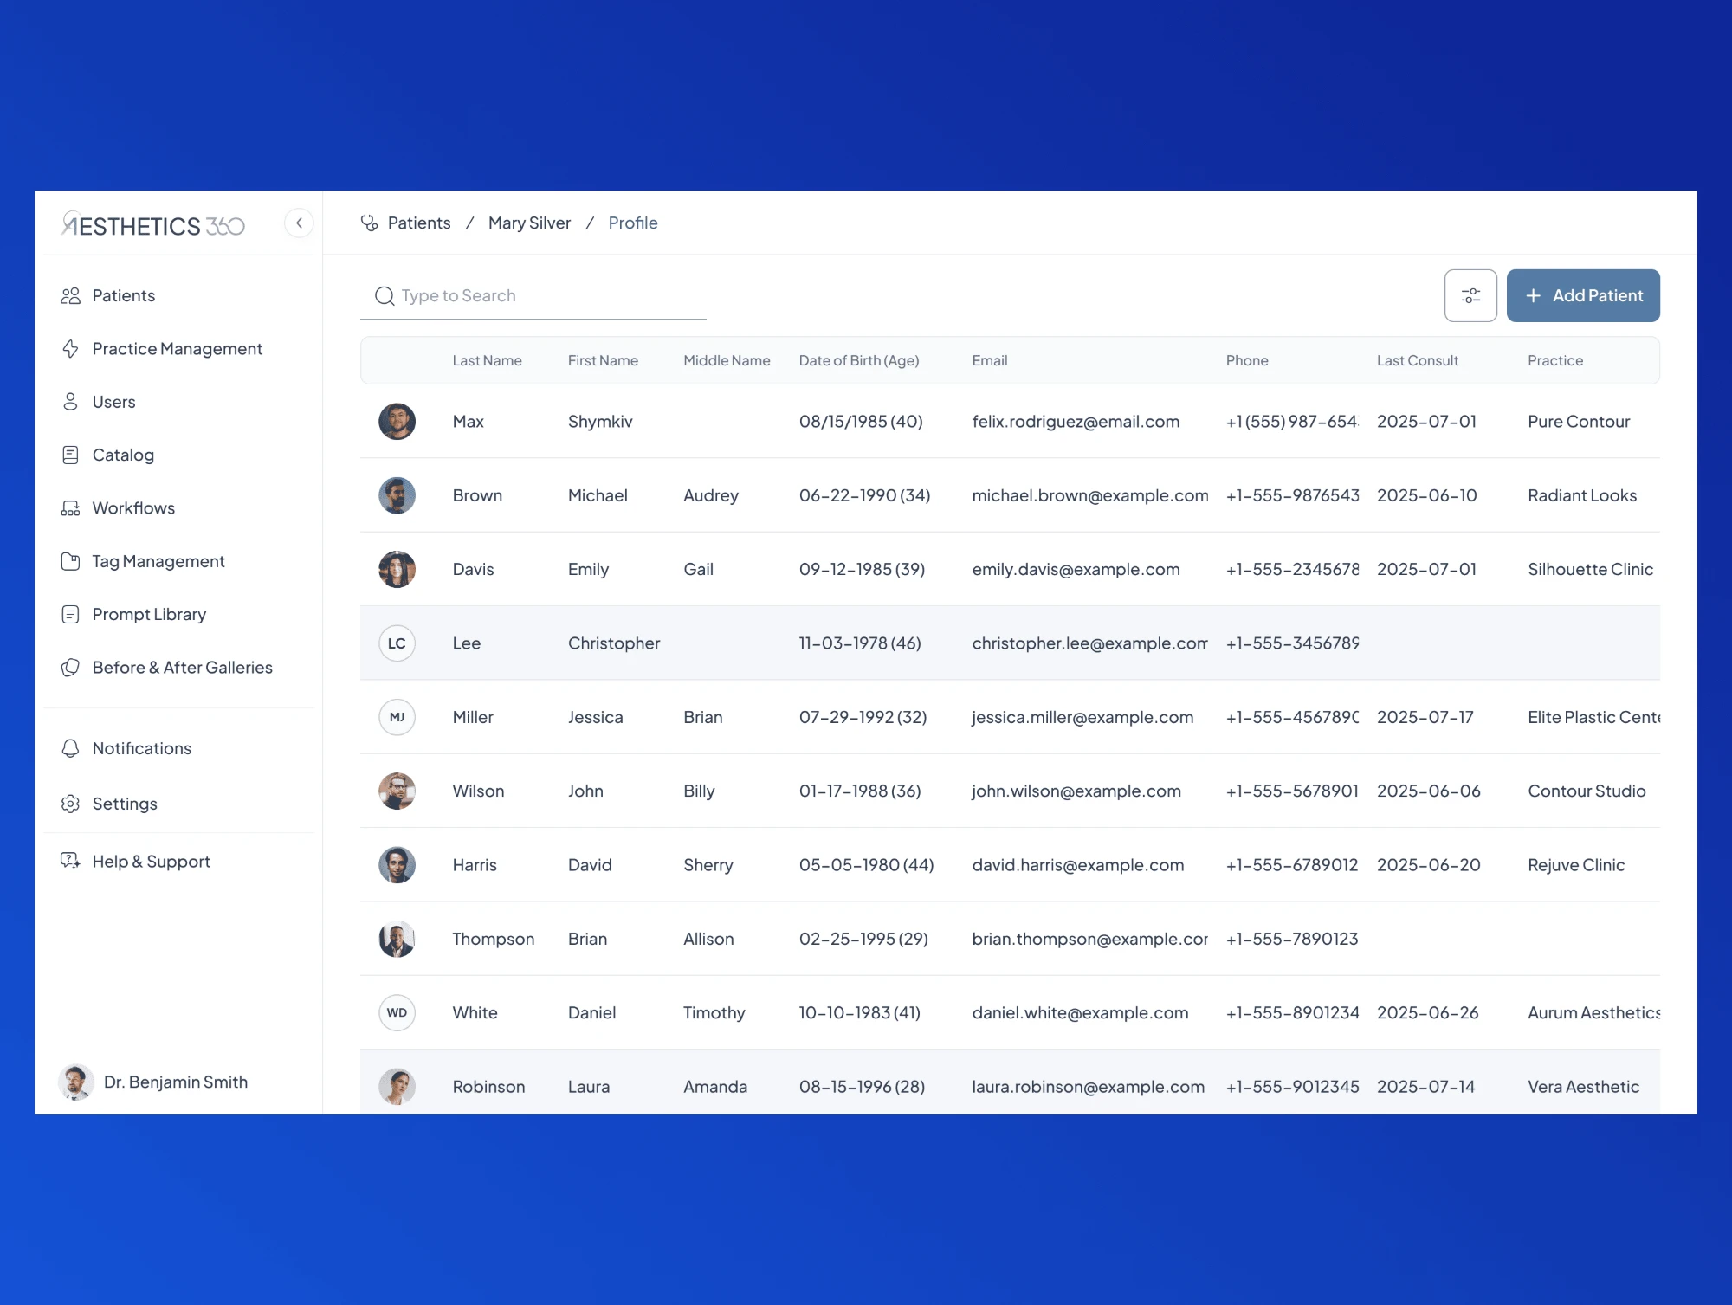This screenshot has height=1305, width=1732.
Task: Open the Notifications bell icon
Action: pyautogui.click(x=71, y=748)
